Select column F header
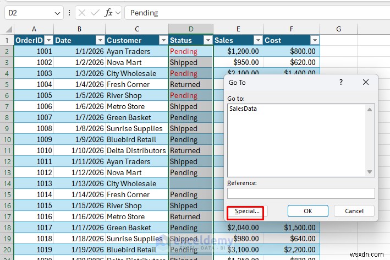This screenshot has height=260, width=390. (292, 29)
